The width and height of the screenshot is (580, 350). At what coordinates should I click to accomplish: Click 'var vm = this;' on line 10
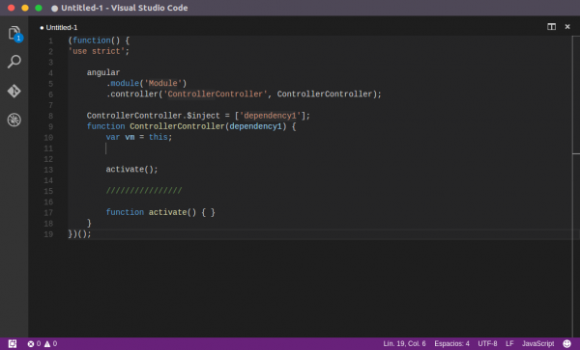click(x=139, y=137)
